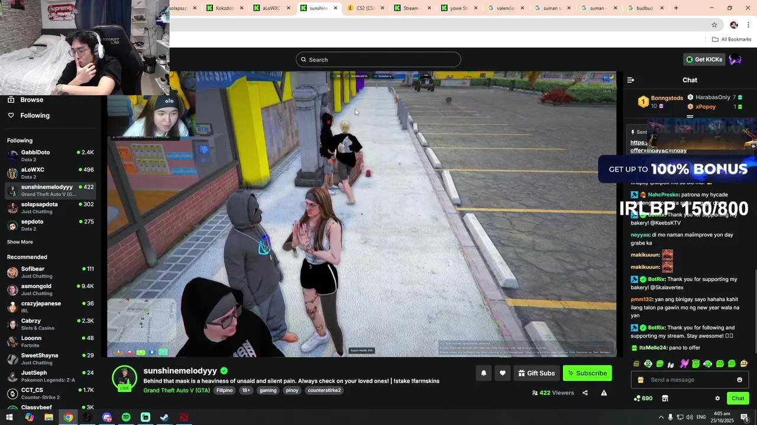
Task: Open GabbiDoto channel in sidebar
Action: (50, 156)
